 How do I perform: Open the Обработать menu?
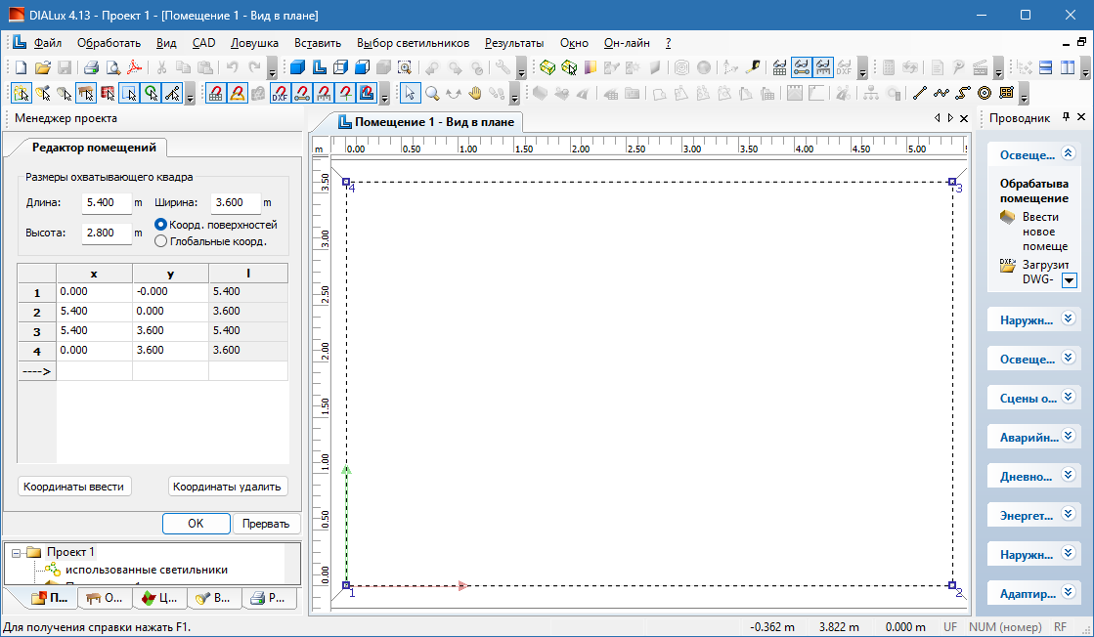tap(109, 43)
